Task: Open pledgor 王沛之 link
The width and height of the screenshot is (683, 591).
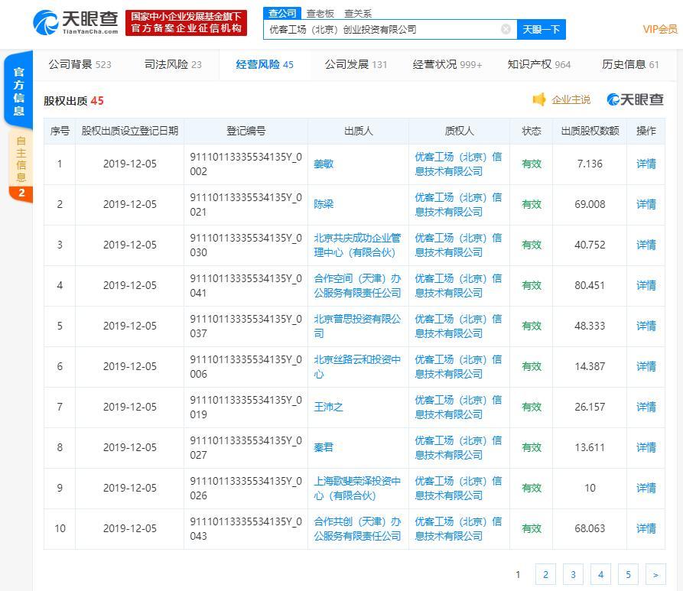Action: pyautogui.click(x=328, y=407)
